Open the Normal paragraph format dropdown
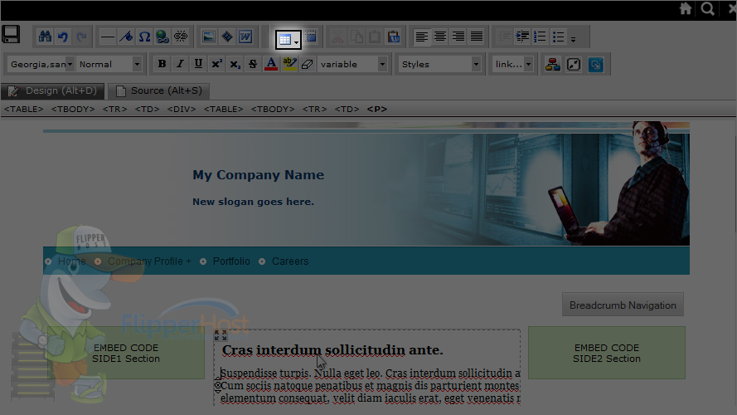737x415 pixels. tap(110, 64)
